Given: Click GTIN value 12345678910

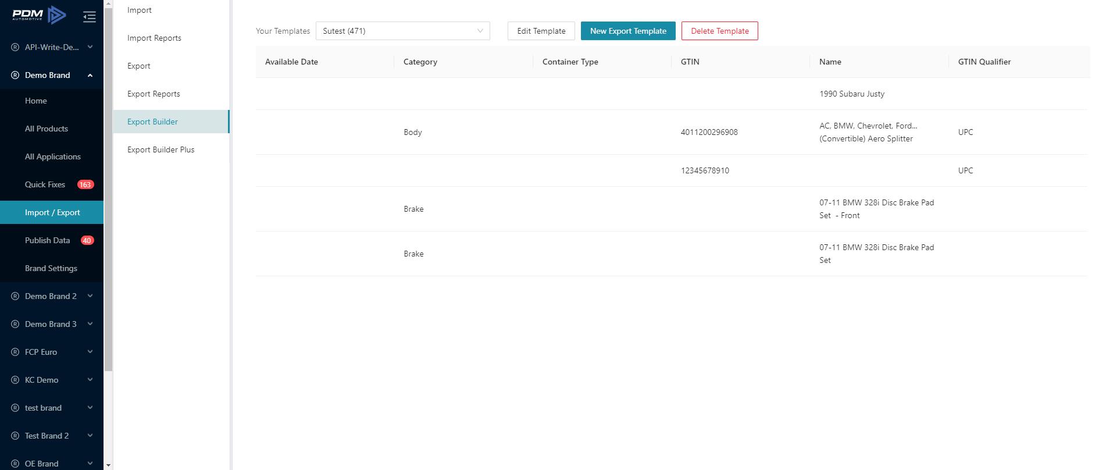Looking at the screenshot, I should click(x=705, y=170).
